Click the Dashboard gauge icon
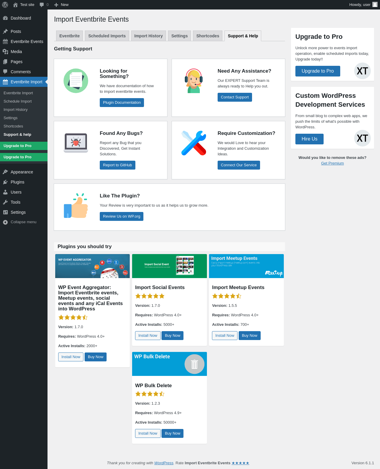 [5, 18]
